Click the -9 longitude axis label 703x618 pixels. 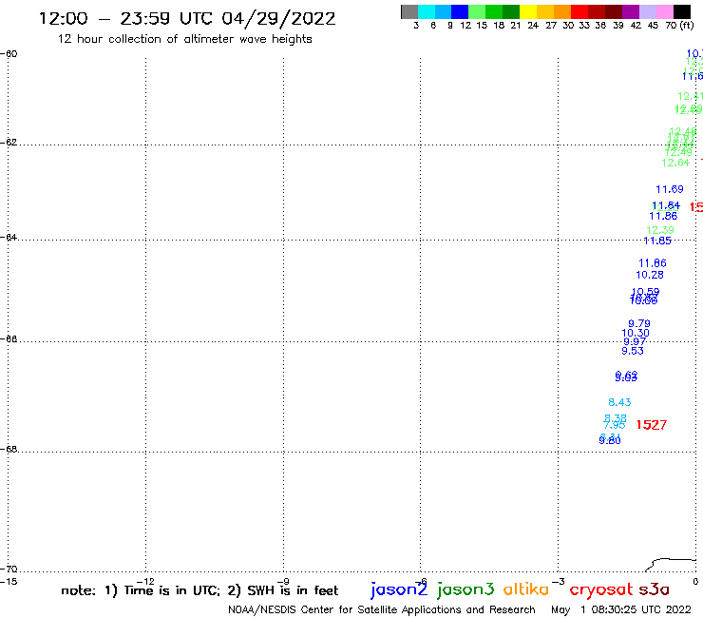[x=283, y=582]
